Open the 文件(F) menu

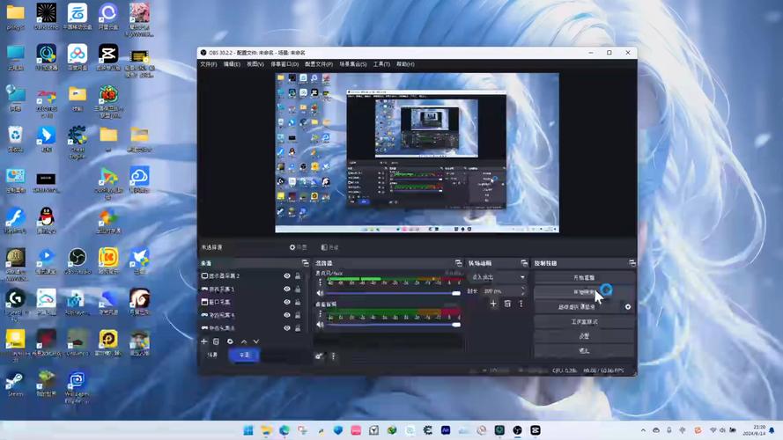[x=208, y=64]
